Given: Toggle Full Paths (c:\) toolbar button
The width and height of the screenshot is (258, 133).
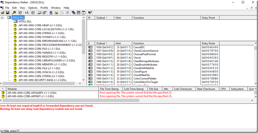Looking at the screenshot, I should tap(26, 13).
